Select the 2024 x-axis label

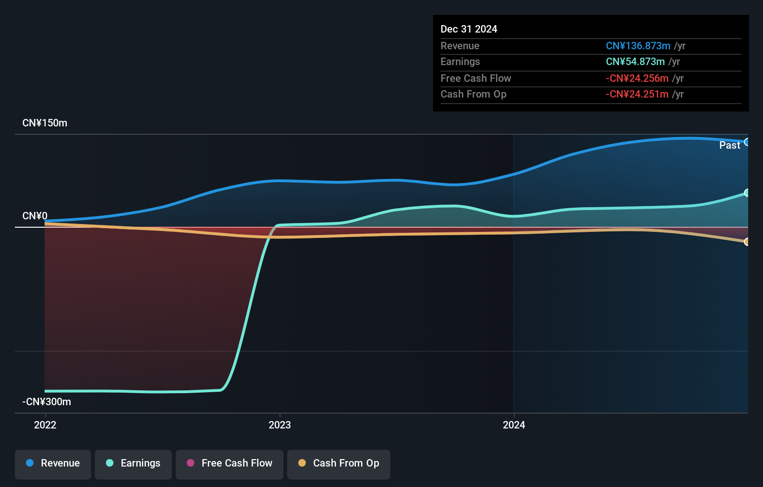(514, 425)
